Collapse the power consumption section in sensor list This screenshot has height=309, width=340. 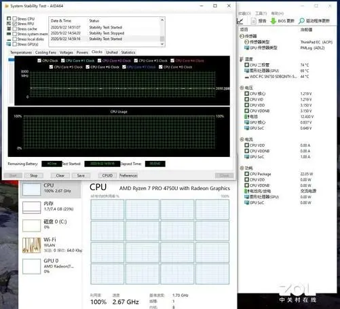[242, 168]
